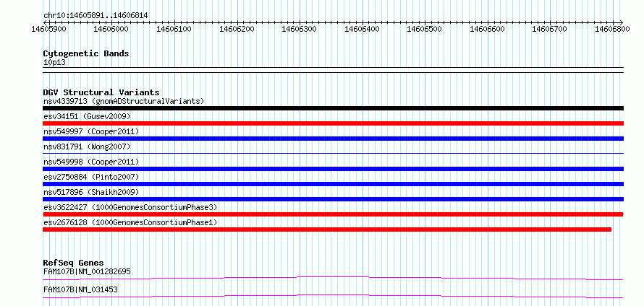Click ruler position 14606500
The width and height of the screenshot is (644, 306).
coord(425,29)
